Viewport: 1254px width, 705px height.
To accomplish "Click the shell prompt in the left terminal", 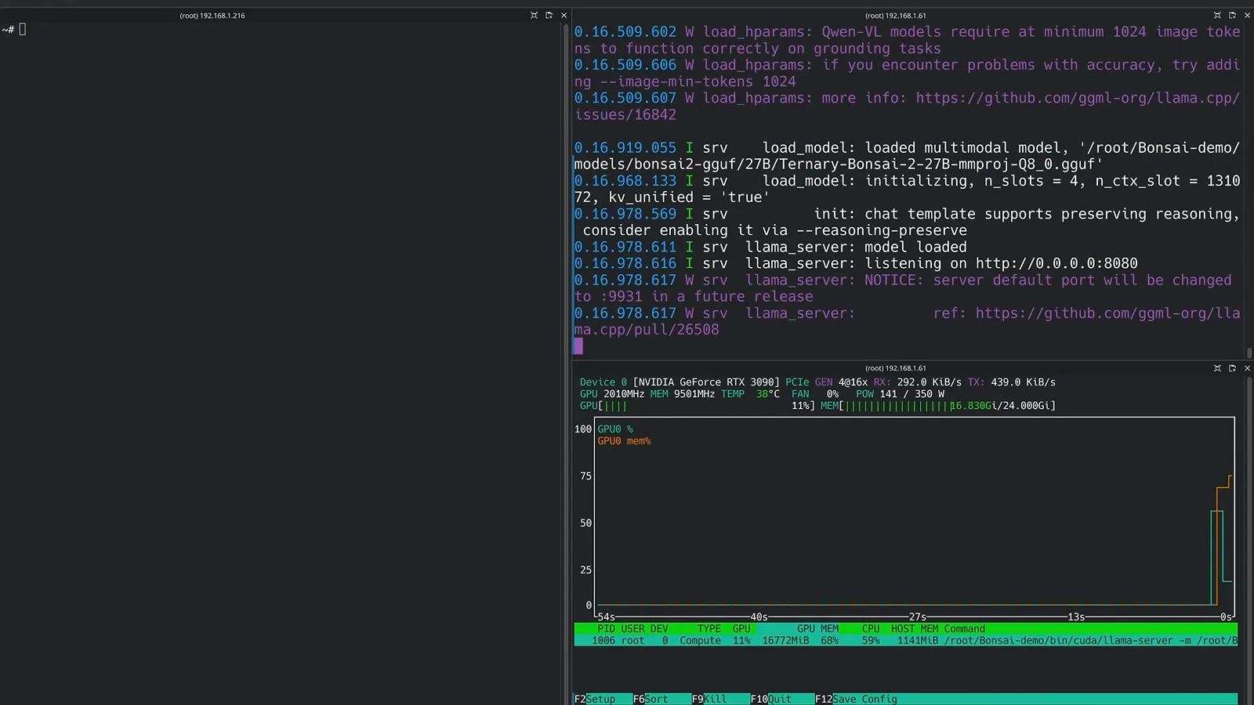I will point(14,30).
